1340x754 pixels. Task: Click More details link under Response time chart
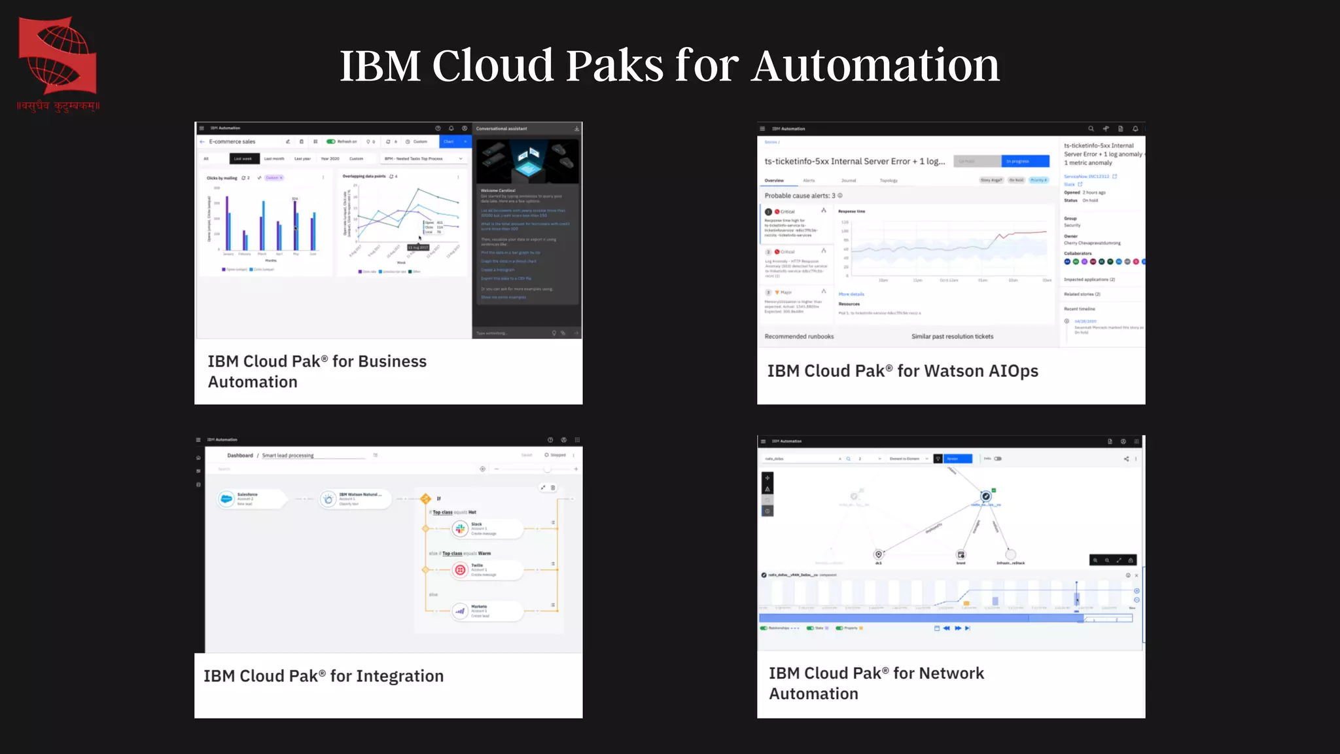tap(851, 295)
